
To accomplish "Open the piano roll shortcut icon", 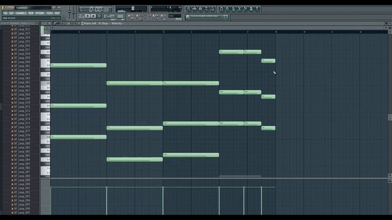I will (x=200, y=9).
